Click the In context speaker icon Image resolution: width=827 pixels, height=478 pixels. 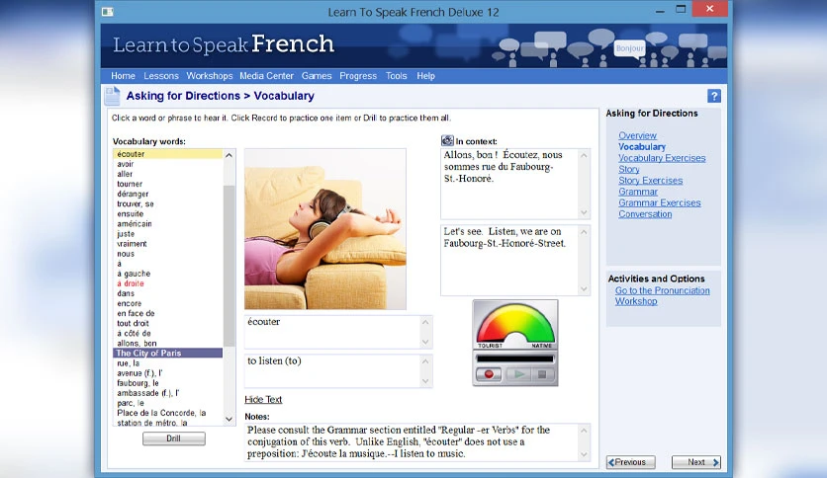pyautogui.click(x=447, y=140)
